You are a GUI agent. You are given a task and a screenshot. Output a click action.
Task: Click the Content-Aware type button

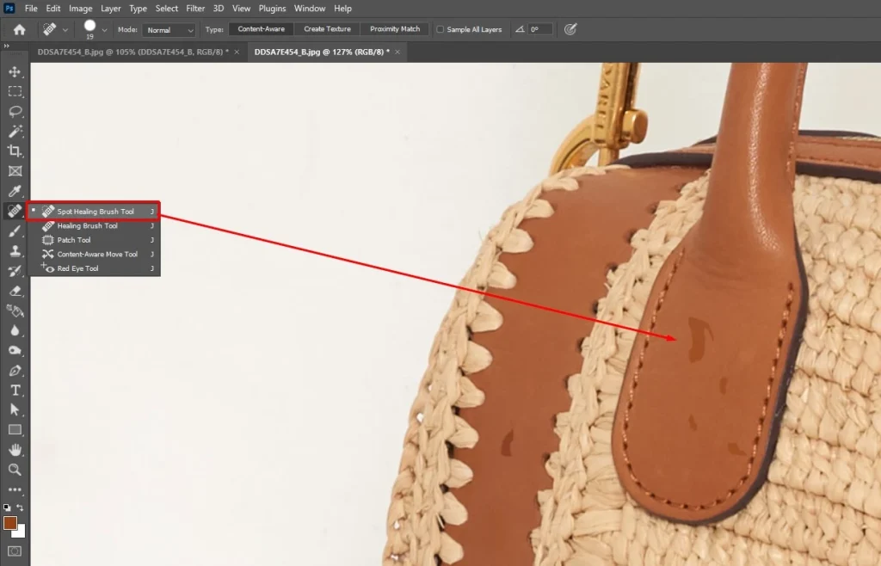[261, 29]
